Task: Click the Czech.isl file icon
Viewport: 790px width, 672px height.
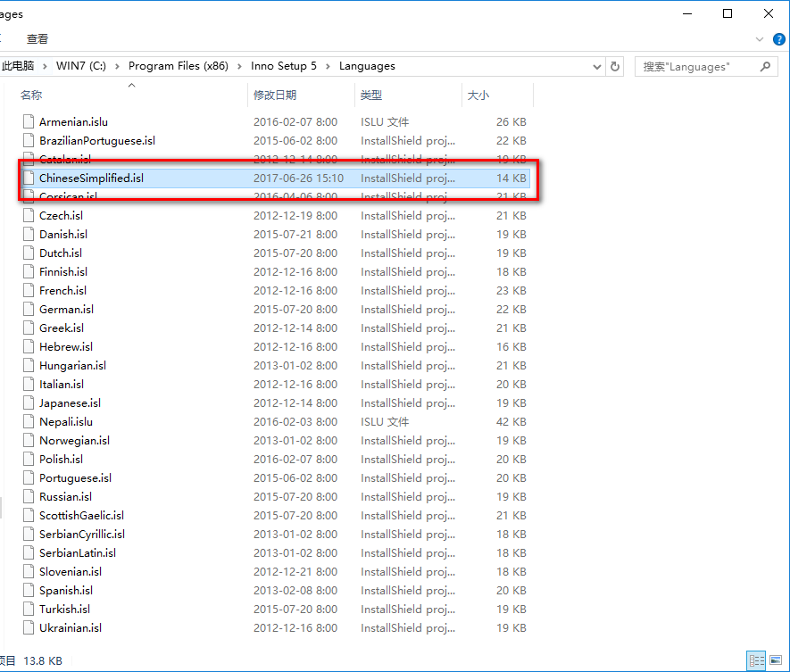Action: click(x=29, y=215)
